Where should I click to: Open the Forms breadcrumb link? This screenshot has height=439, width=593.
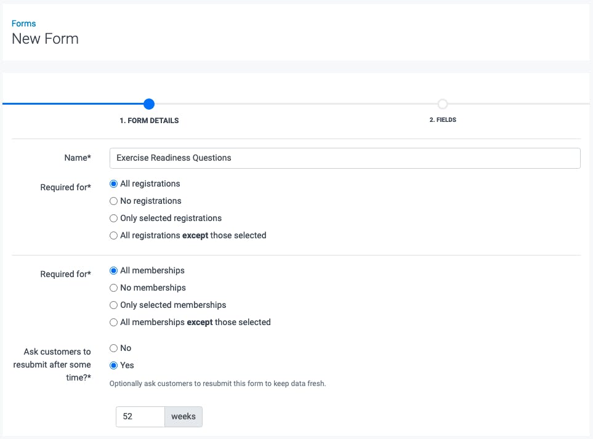click(23, 23)
